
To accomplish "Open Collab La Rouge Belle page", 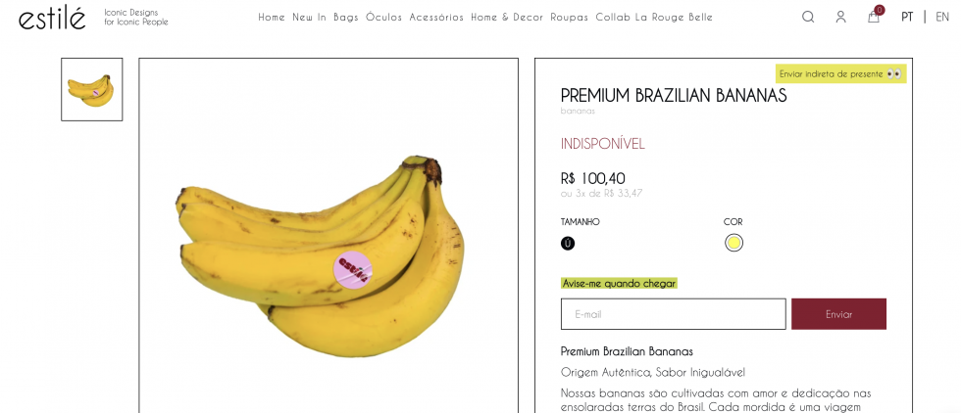I will [654, 18].
